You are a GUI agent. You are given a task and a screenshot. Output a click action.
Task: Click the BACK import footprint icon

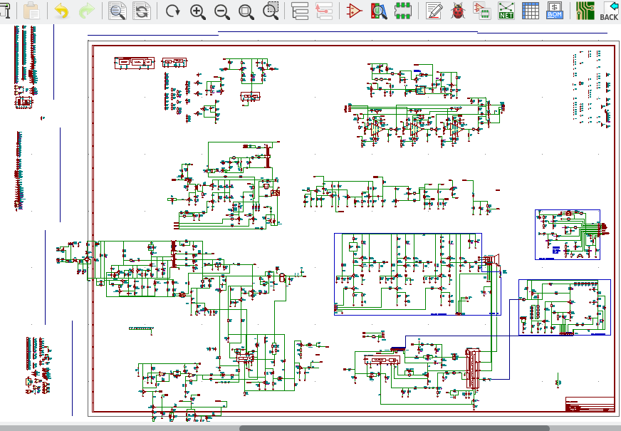pyautogui.click(x=609, y=11)
